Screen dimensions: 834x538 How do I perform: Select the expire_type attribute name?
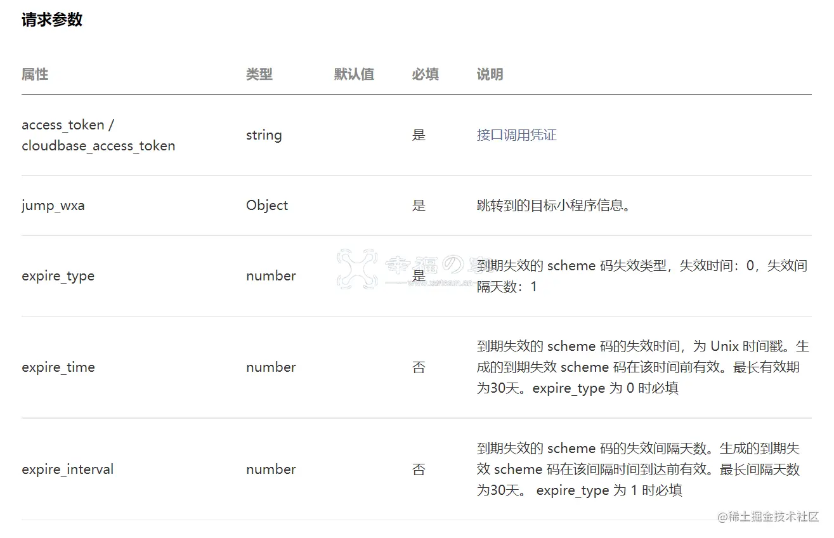(x=58, y=276)
